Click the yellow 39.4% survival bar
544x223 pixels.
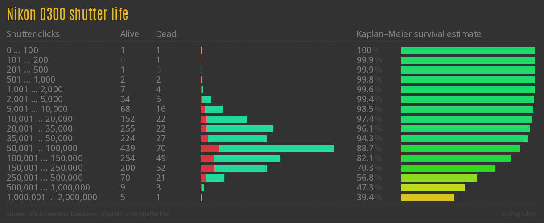point(427,198)
